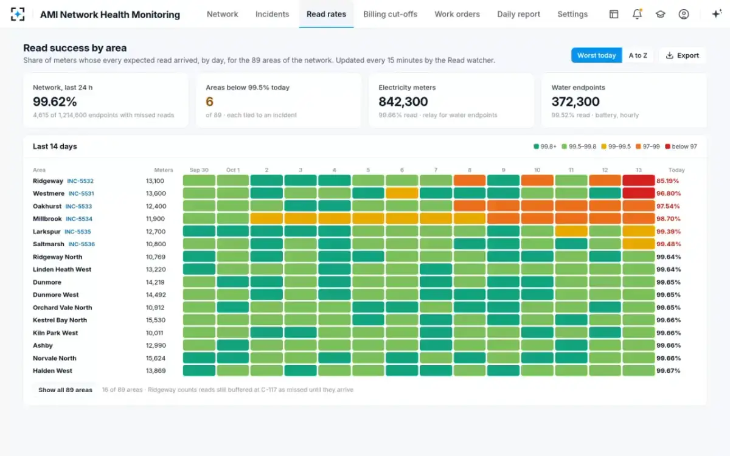Image resolution: width=730 pixels, height=456 pixels.
Task: Click the 99.67% value for Halden West
Action: pos(668,371)
